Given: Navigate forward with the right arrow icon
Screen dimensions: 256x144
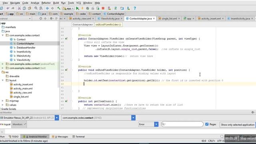Looking at the screenshot, I should point(52,8).
